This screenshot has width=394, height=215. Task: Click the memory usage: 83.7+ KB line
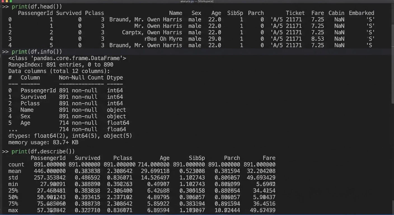click(x=43, y=142)
